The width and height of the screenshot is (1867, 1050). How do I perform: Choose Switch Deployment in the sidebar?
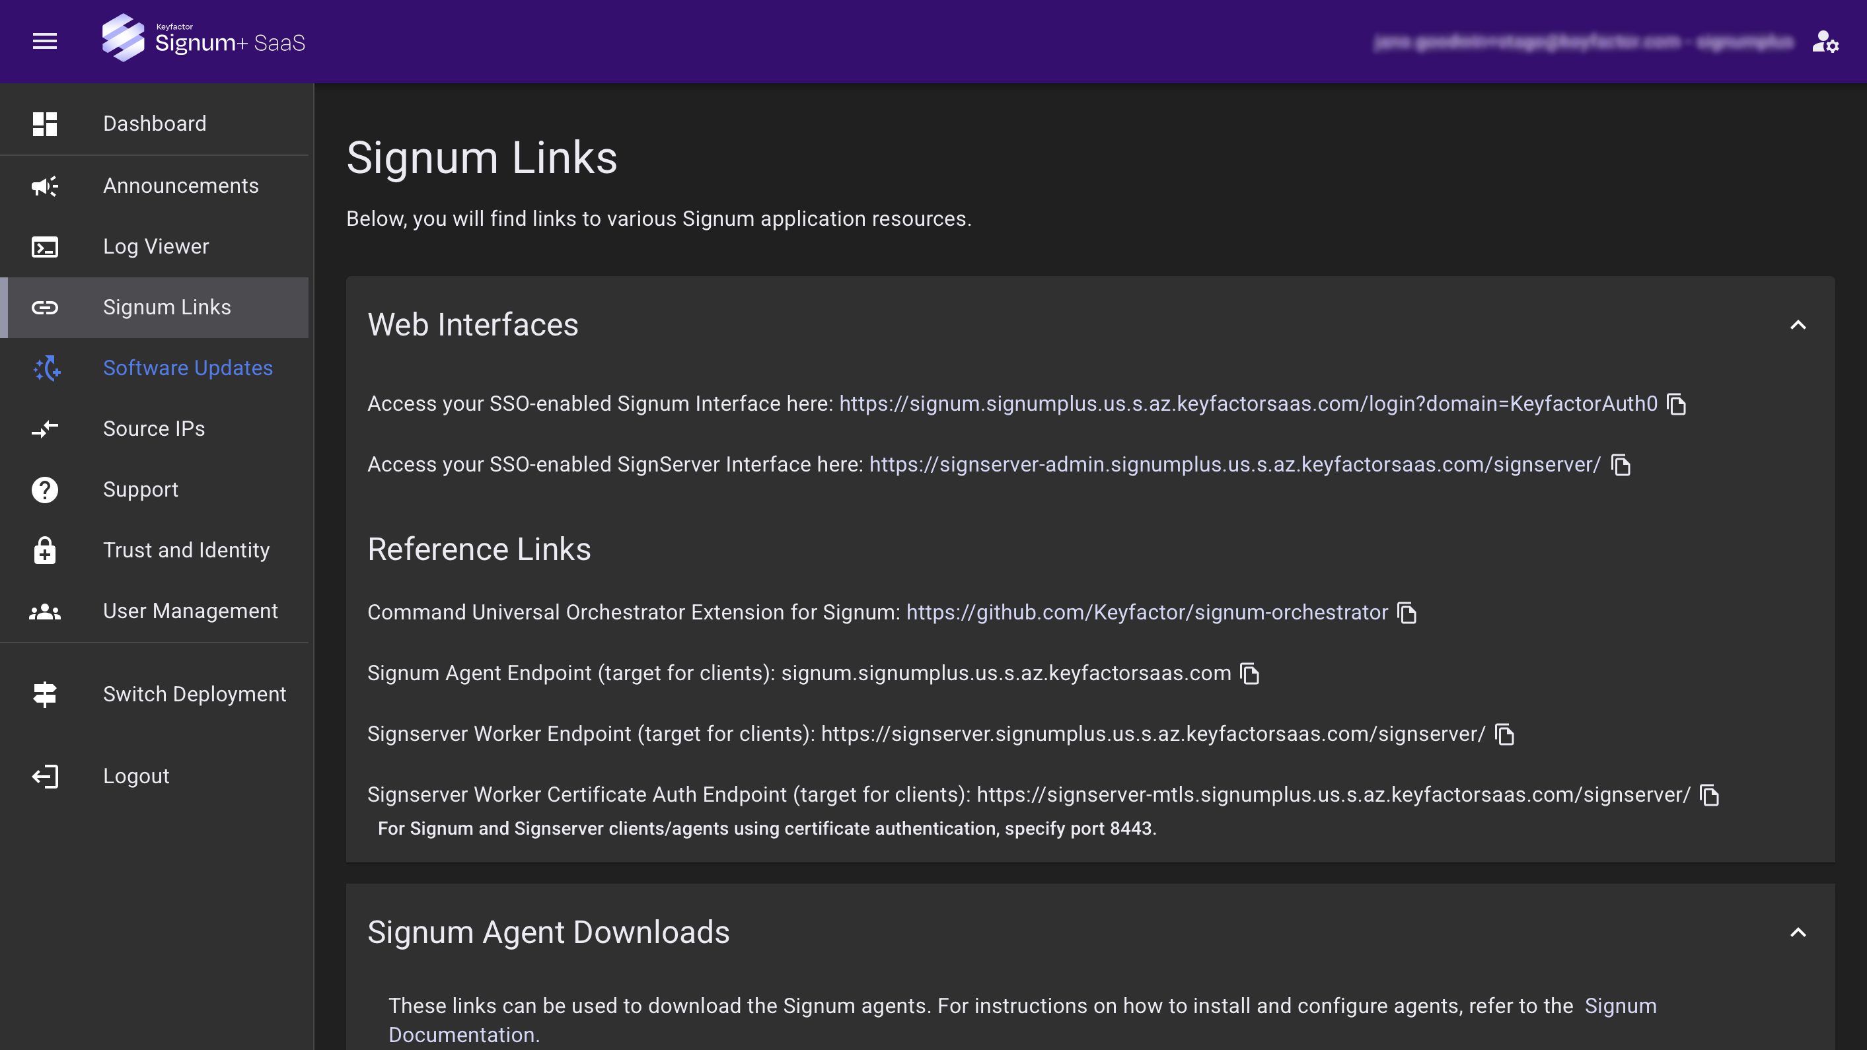tap(155, 694)
